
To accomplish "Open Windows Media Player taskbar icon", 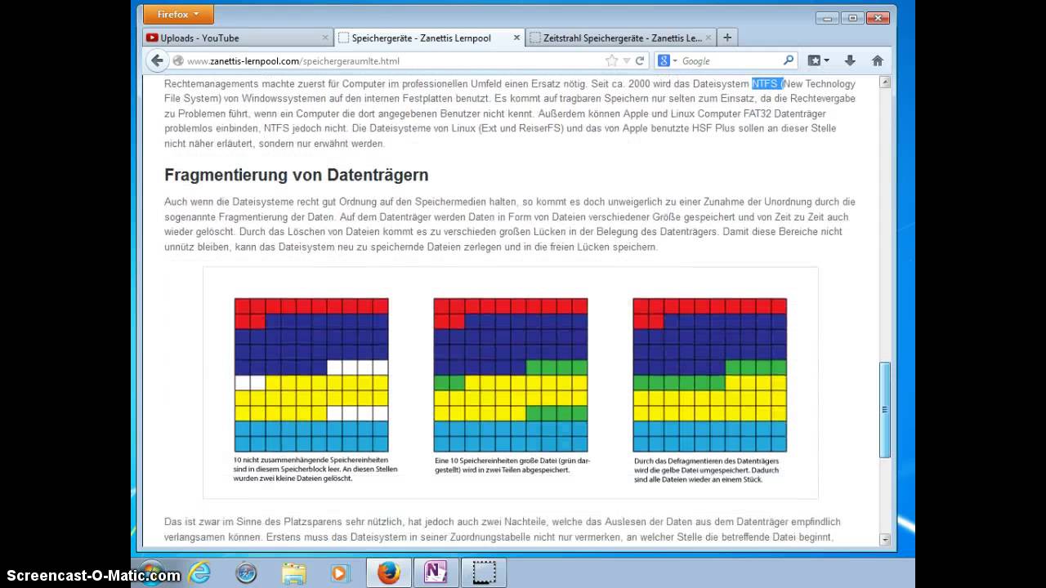I will 341,572.
